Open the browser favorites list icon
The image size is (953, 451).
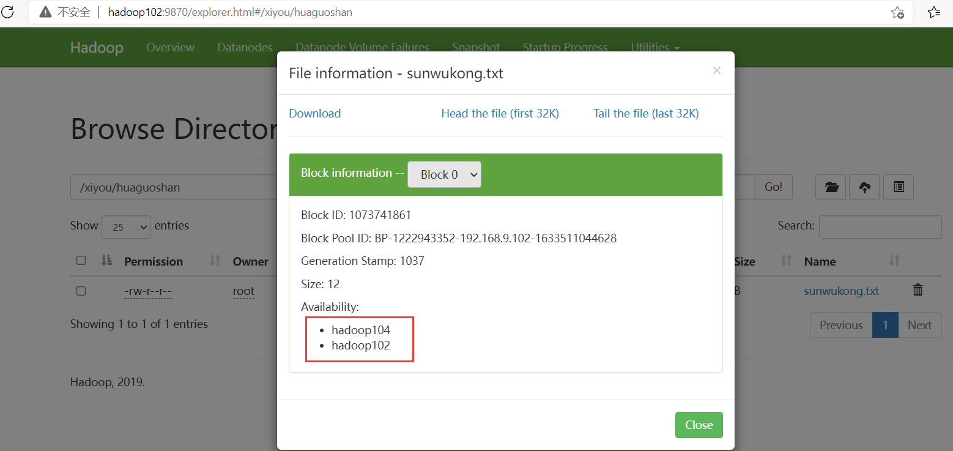933,12
